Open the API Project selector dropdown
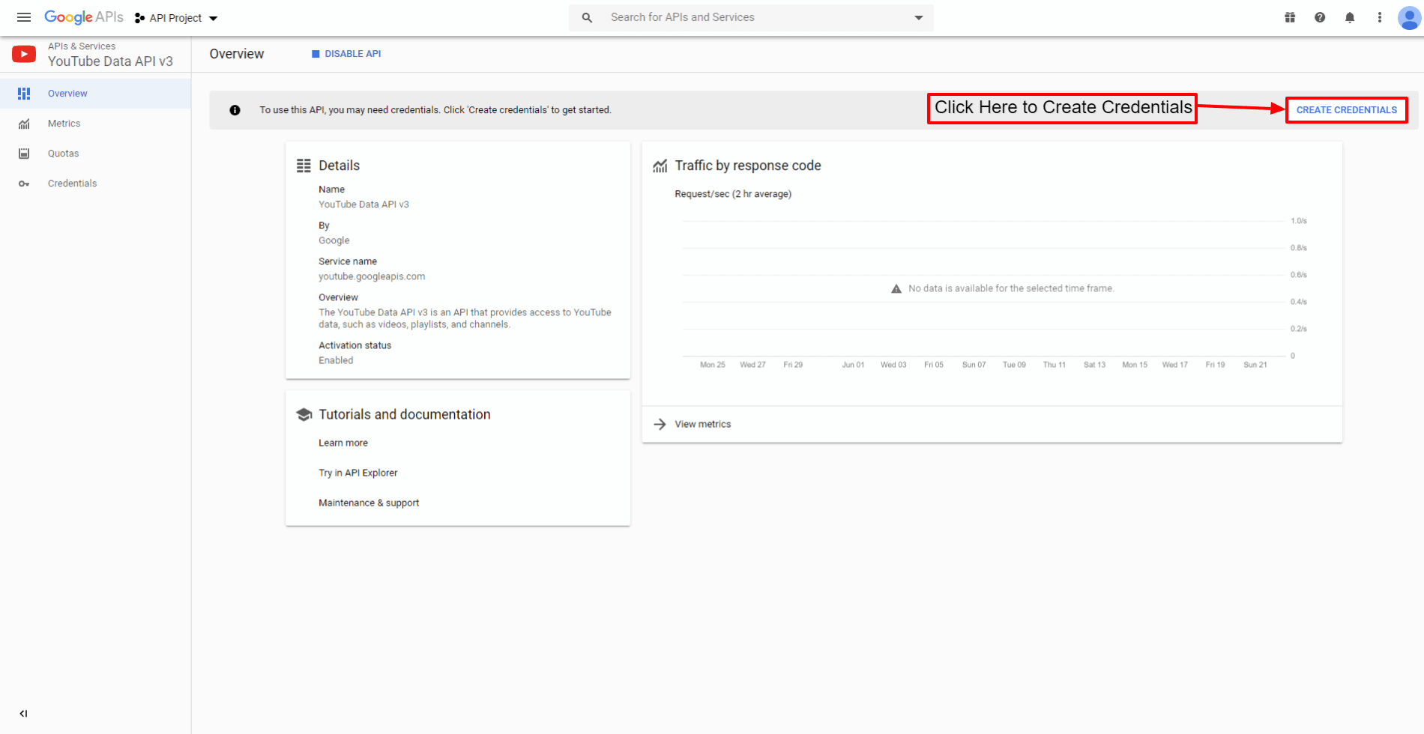This screenshot has width=1424, height=734. coord(176,18)
